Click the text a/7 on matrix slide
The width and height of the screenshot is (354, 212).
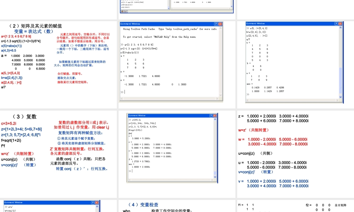(x=4, y=87)
